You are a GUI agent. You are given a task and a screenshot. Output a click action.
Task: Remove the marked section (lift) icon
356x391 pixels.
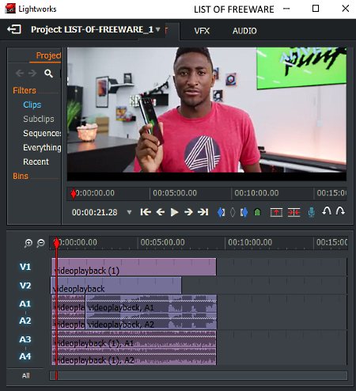276,212
